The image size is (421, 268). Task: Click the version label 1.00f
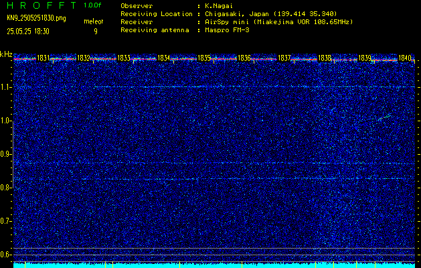click(92, 5)
